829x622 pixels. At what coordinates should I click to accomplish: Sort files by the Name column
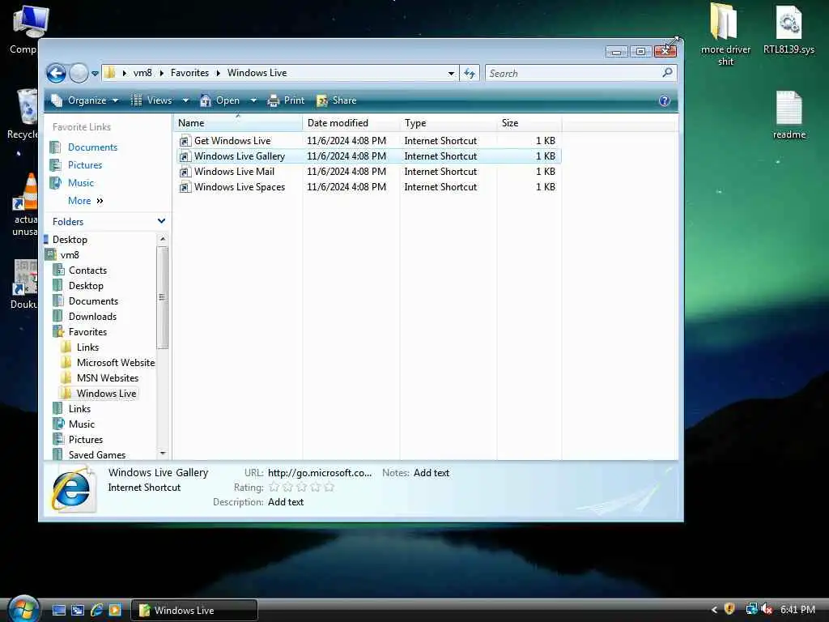click(x=238, y=123)
